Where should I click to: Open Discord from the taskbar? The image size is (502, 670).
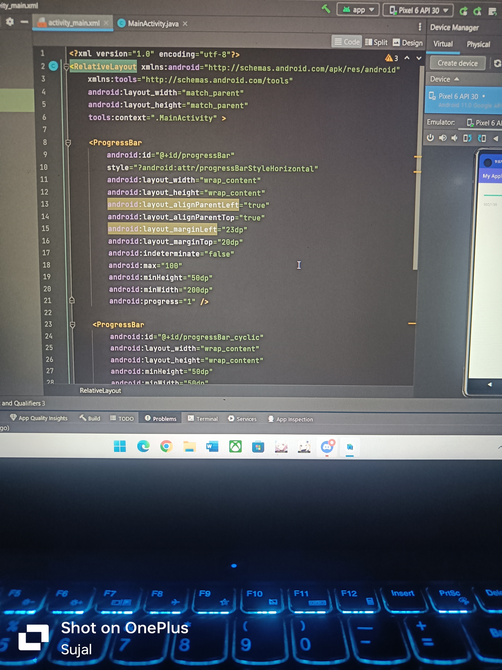click(x=327, y=447)
